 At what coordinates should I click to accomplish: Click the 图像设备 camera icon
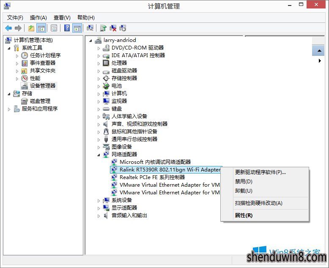click(x=106, y=146)
